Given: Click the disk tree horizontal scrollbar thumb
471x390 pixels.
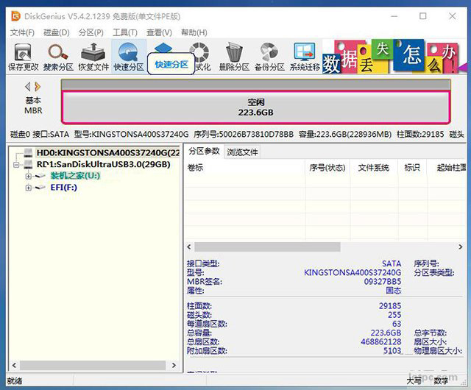Looking at the screenshot, I should tap(93, 366).
